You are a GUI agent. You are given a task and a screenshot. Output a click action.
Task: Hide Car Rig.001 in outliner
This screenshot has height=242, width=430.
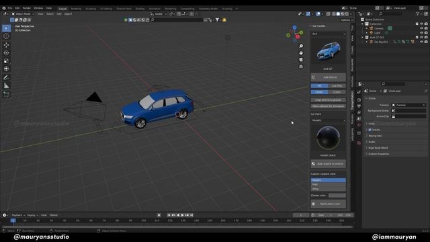pos(421,42)
